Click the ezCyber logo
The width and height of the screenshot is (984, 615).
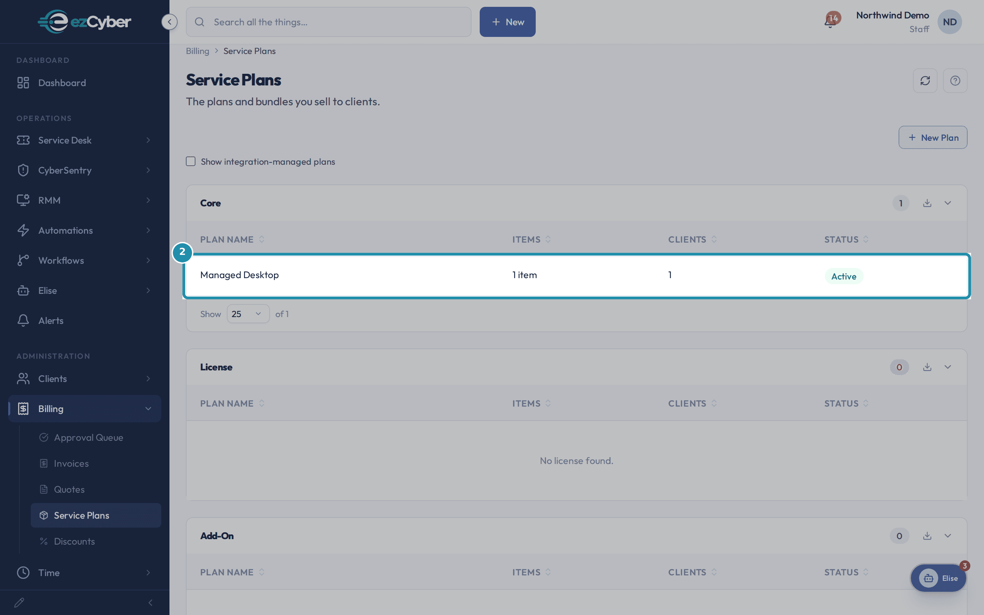(85, 22)
